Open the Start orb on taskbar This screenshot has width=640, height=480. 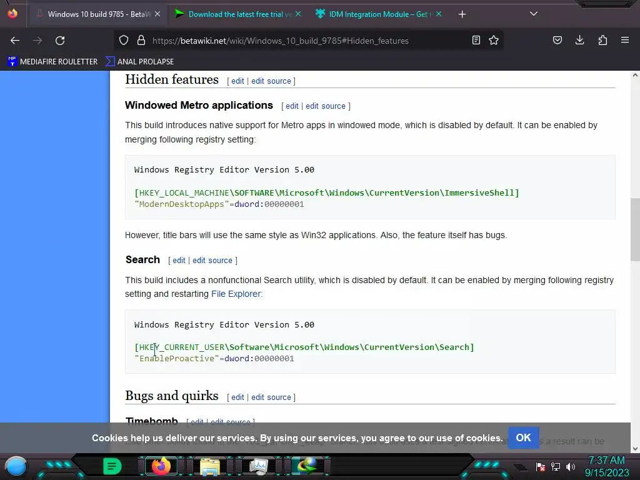point(16,466)
